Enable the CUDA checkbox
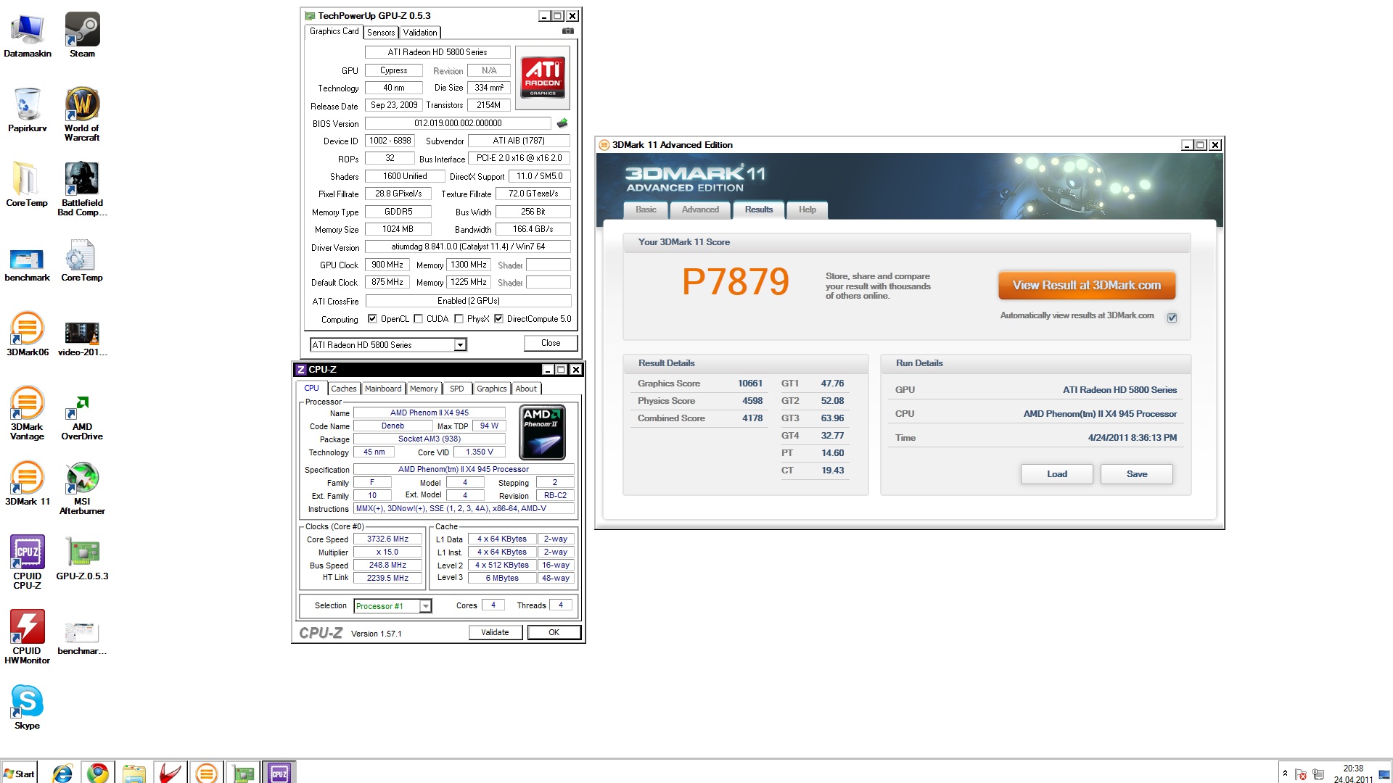Viewport: 1393px width, 783px height. click(x=418, y=319)
